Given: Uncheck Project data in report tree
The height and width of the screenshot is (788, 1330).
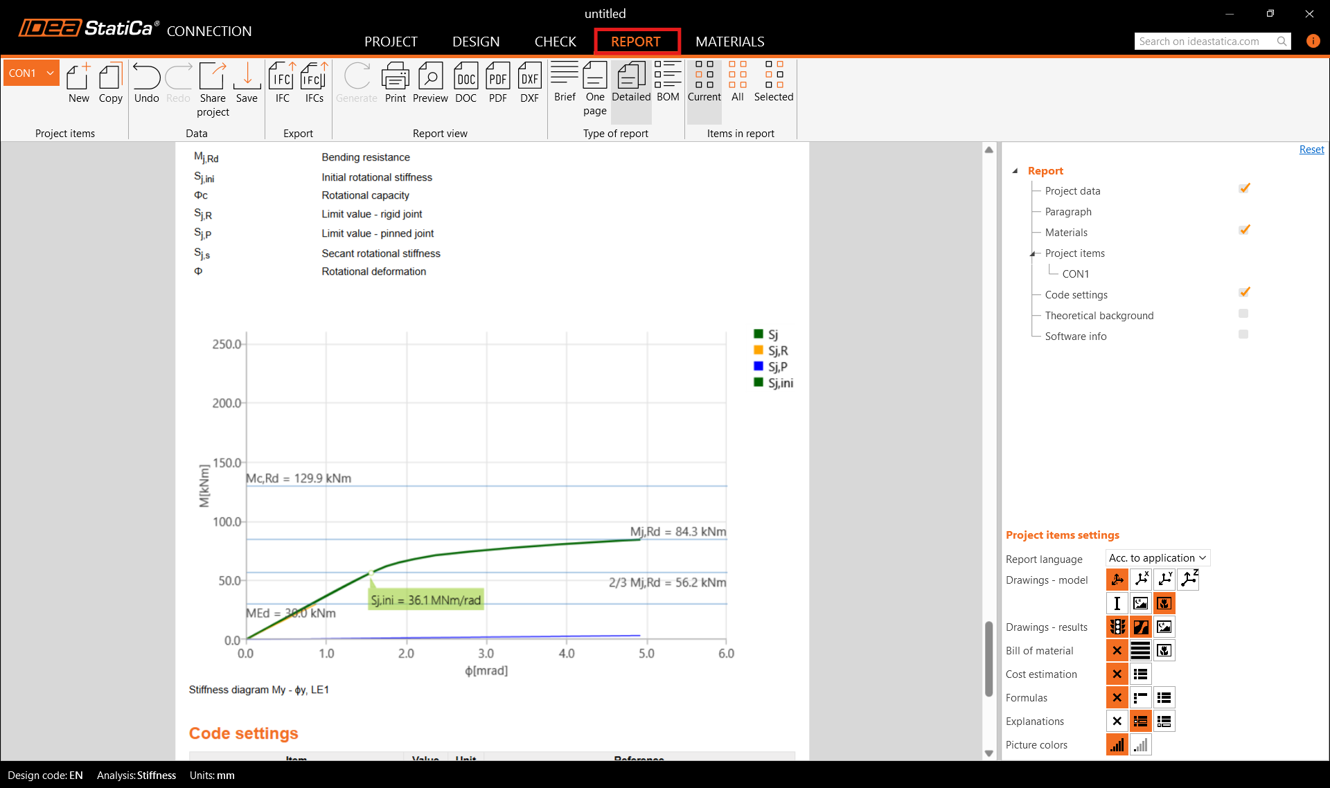Looking at the screenshot, I should click(x=1244, y=188).
